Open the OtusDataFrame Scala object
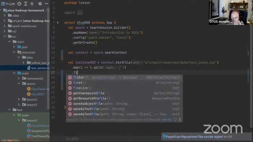The image size is (253, 142). [38, 89]
